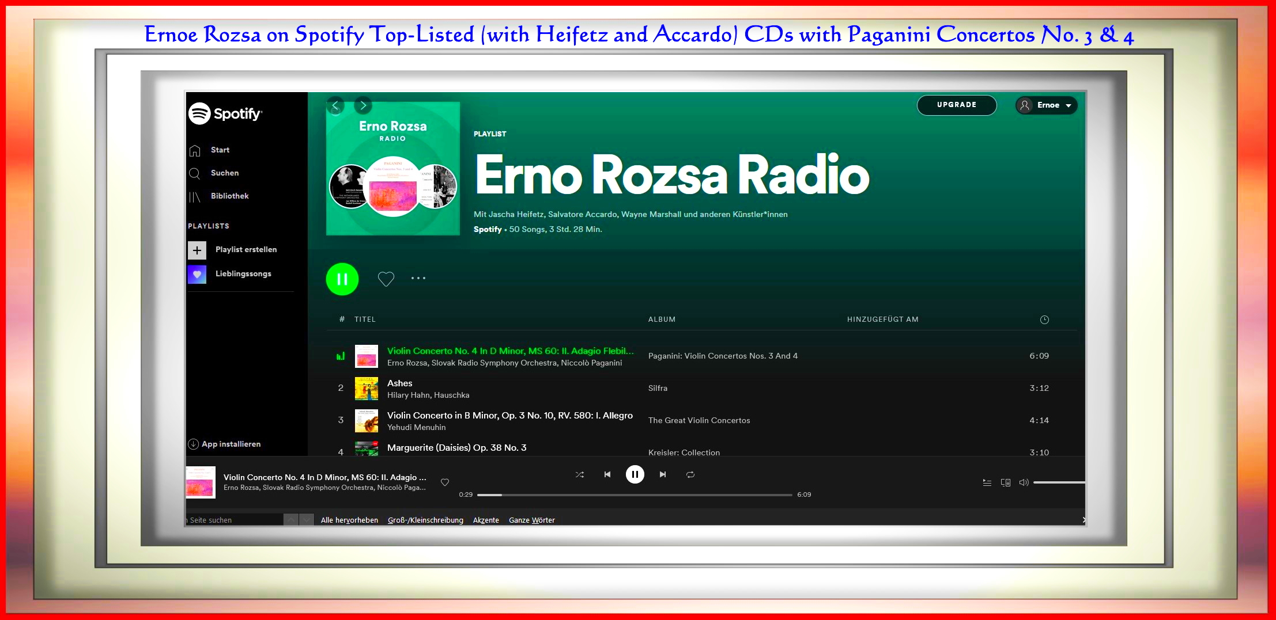Viewport: 1276px width, 620px height.
Task: Toggle Akzente find option
Action: pyautogui.click(x=486, y=520)
